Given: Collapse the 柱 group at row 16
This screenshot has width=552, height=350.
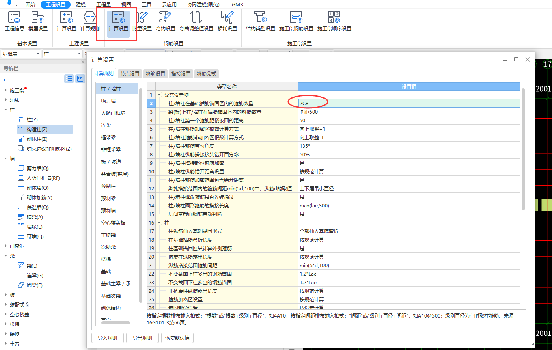Looking at the screenshot, I should (x=160, y=223).
